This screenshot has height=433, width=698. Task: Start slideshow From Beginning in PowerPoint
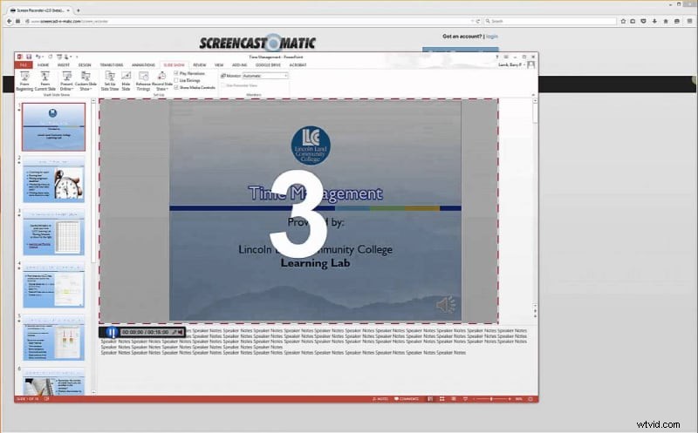click(24, 80)
